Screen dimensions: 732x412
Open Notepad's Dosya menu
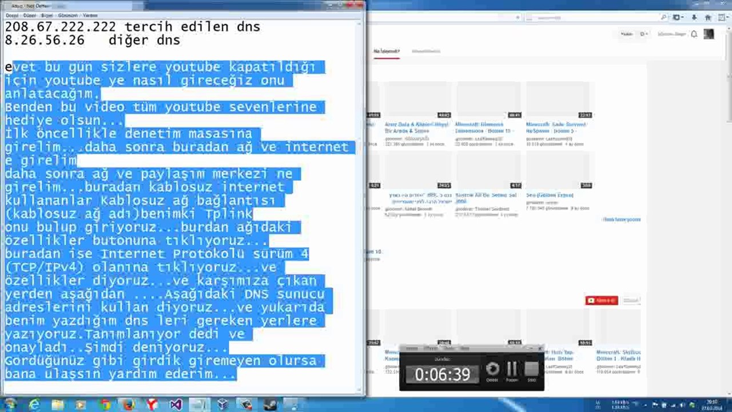(12, 15)
